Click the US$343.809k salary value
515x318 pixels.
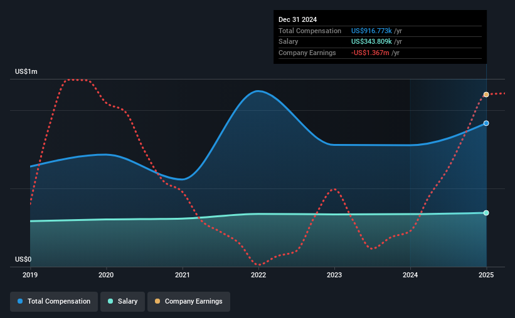pyautogui.click(x=371, y=42)
